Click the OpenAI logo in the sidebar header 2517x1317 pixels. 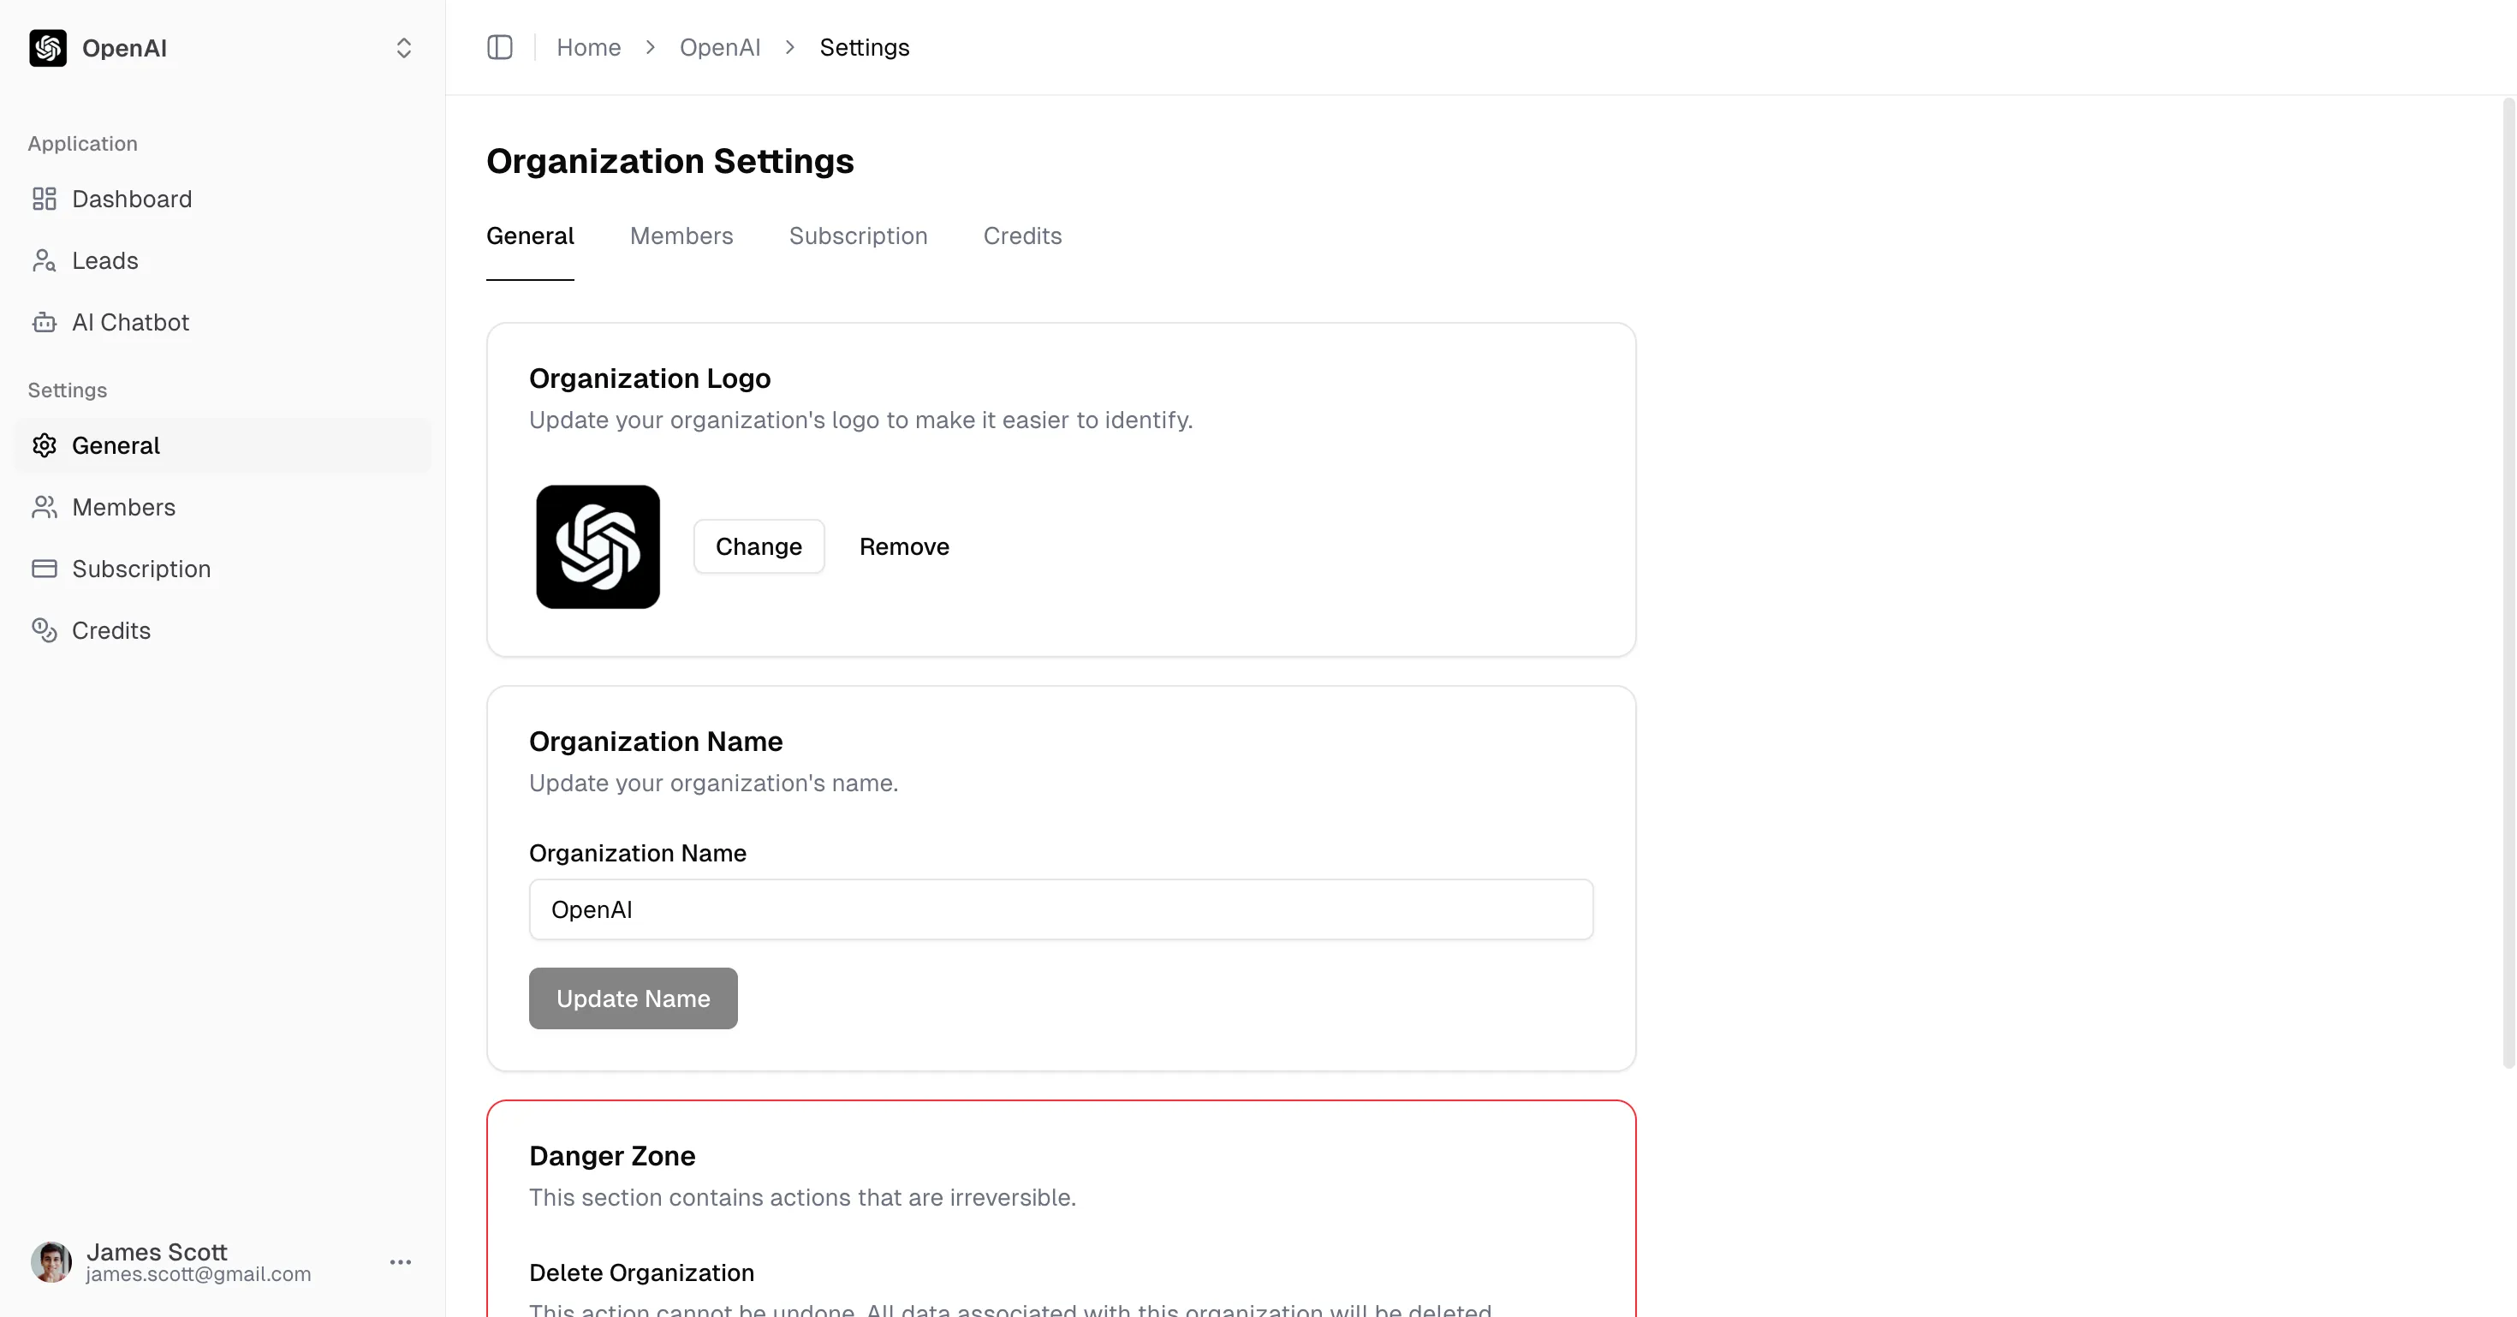pos(48,48)
